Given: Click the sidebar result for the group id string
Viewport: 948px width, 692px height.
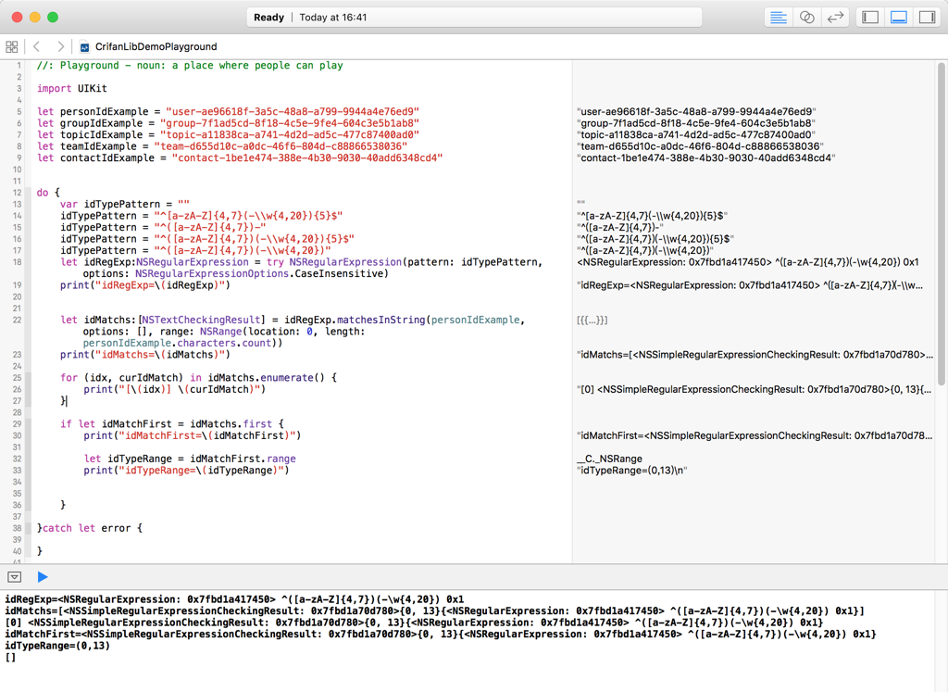Looking at the screenshot, I should [x=696, y=123].
